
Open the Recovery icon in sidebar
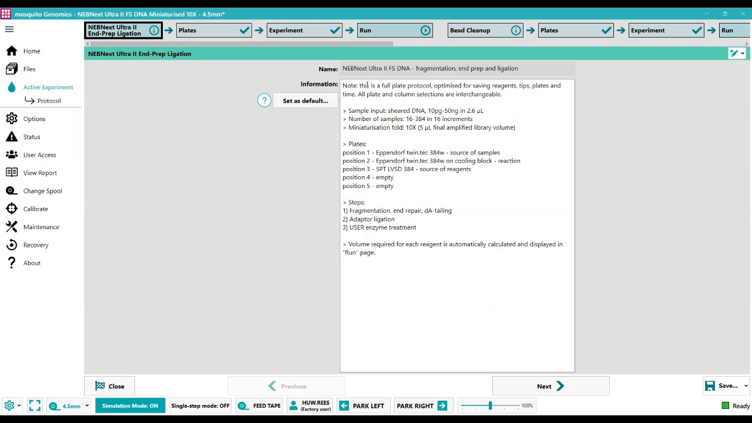[x=12, y=245]
